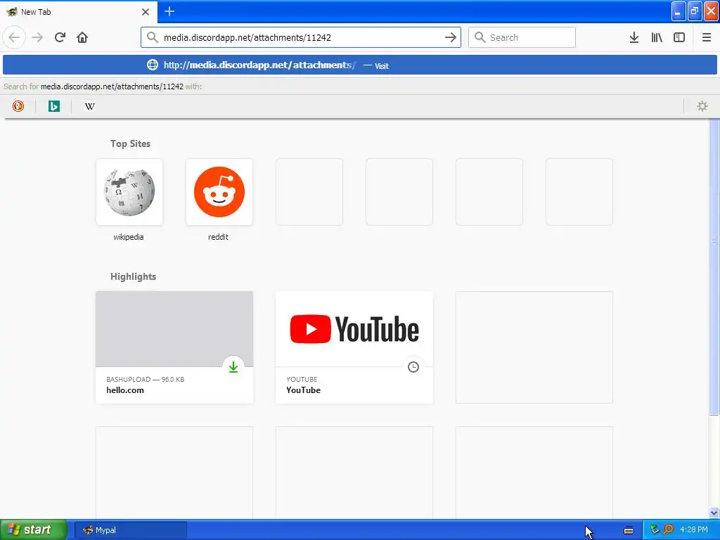The width and height of the screenshot is (720, 540).
Task: Click the BASHUPLOAD — 96.0 KB label
Action: (x=145, y=379)
